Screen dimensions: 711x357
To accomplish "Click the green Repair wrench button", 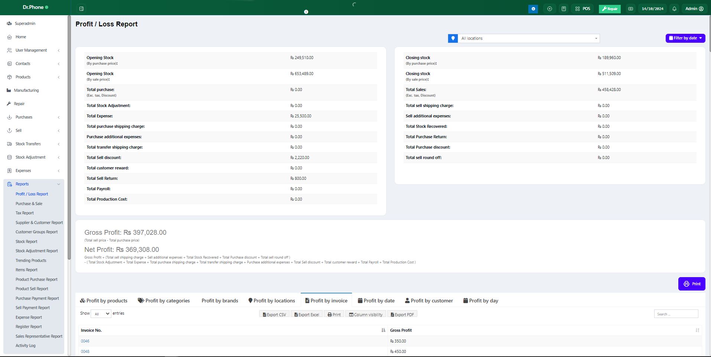I will coord(609,9).
